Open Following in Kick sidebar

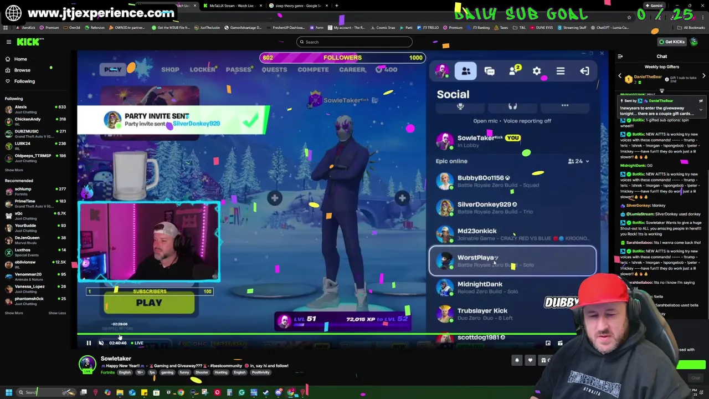[20, 81]
